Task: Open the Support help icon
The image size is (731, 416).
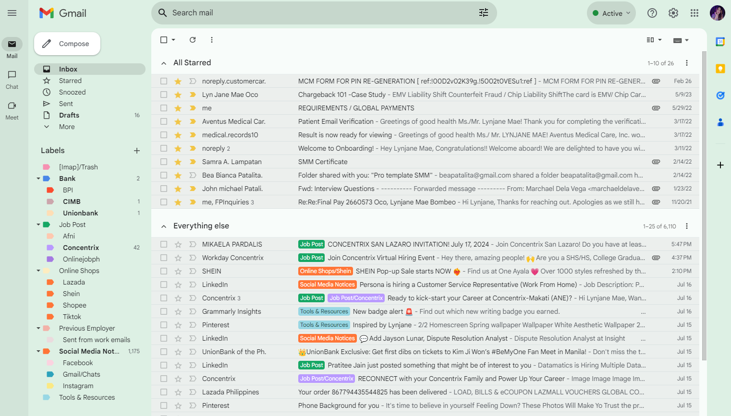Action: (652, 13)
